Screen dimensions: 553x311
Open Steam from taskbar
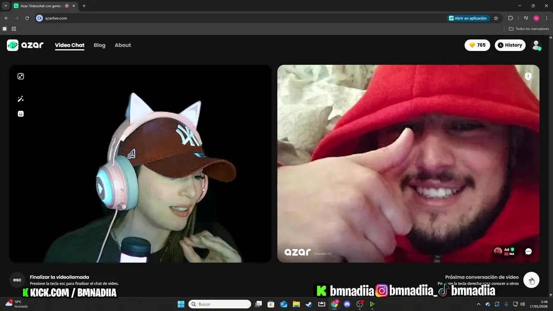[x=309, y=304]
